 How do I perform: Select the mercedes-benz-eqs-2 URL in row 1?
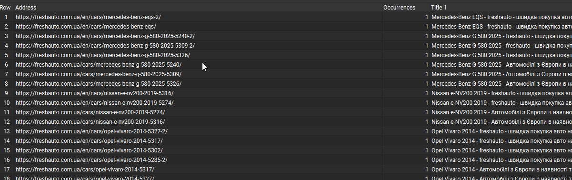click(x=88, y=17)
